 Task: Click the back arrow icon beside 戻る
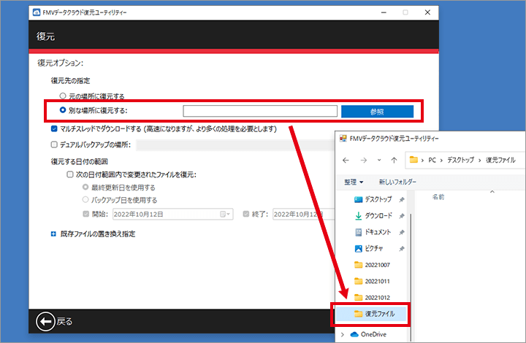(x=46, y=321)
